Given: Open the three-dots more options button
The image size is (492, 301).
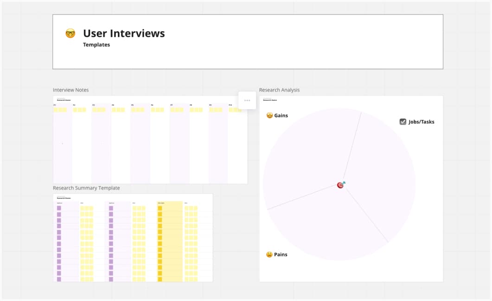Looking at the screenshot, I should pos(247,100).
